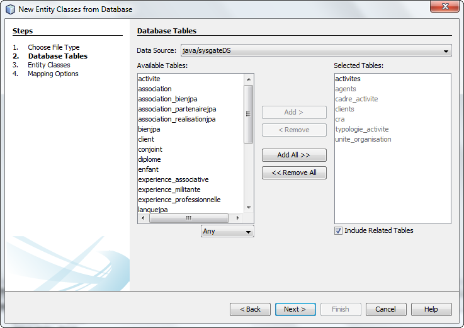Select cra in Selected Tables
The width and height of the screenshot is (464, 328).
(x=393, y=119)
